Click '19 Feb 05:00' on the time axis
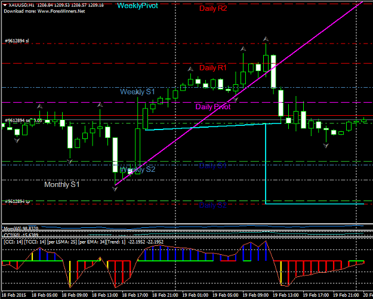The image size is (373, 299). coord(226,295)
